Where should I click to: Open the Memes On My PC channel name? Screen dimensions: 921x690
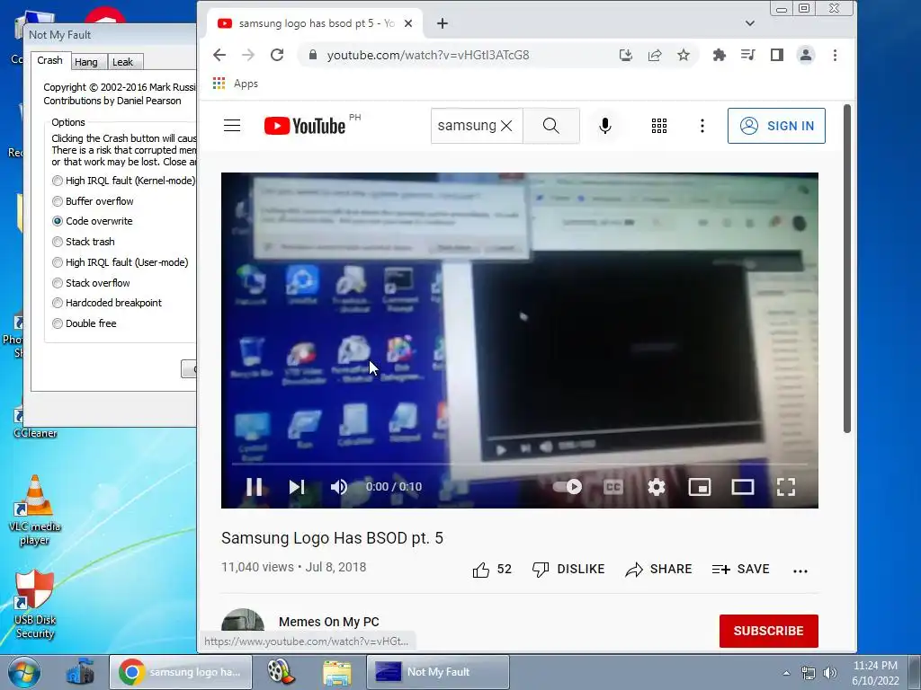coord(329,622)
